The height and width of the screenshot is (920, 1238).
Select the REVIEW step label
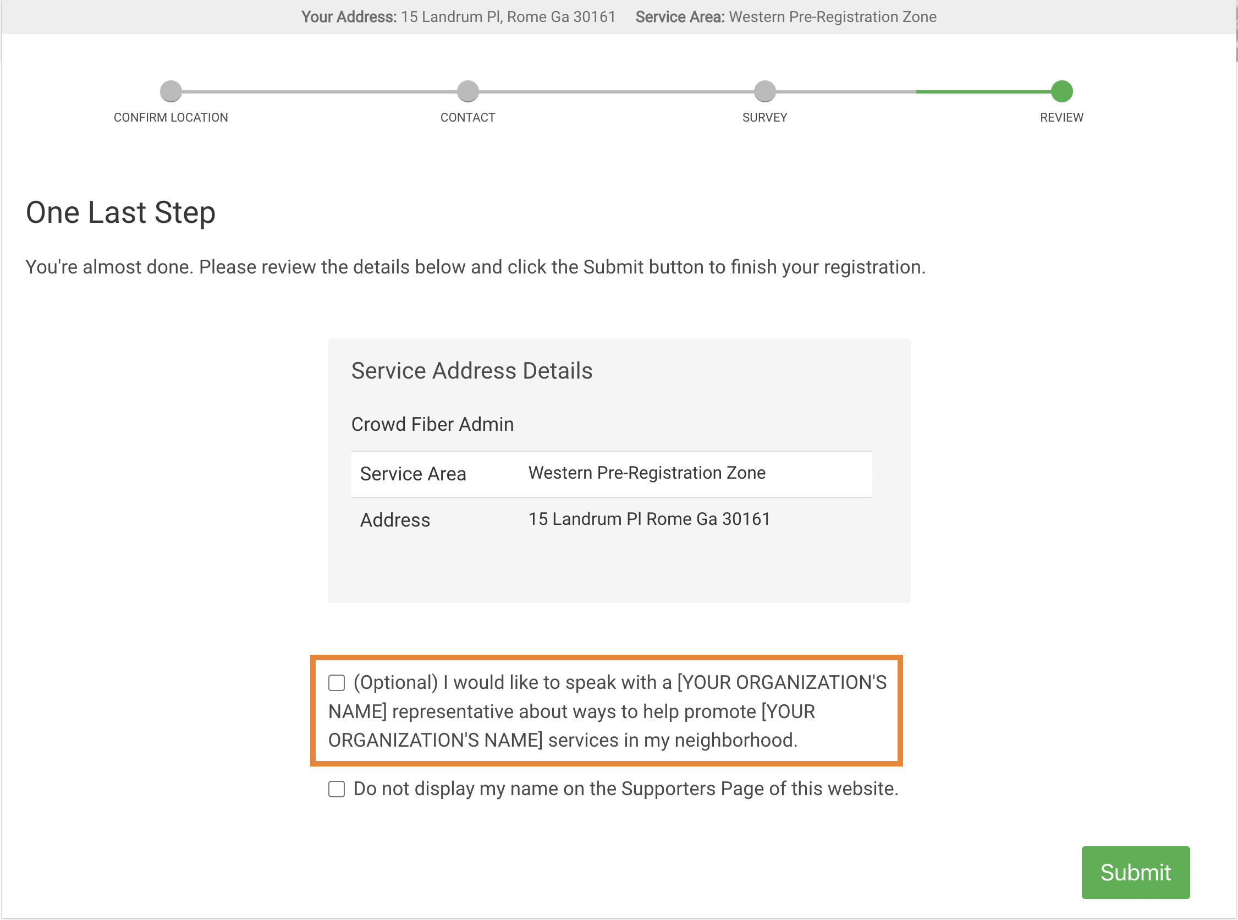[1061, 118]
